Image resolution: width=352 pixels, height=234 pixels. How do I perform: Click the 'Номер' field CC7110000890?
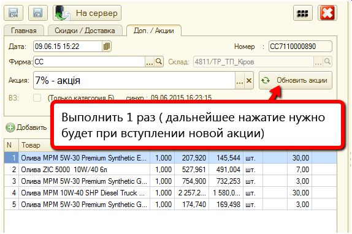(x=300, y=47)
